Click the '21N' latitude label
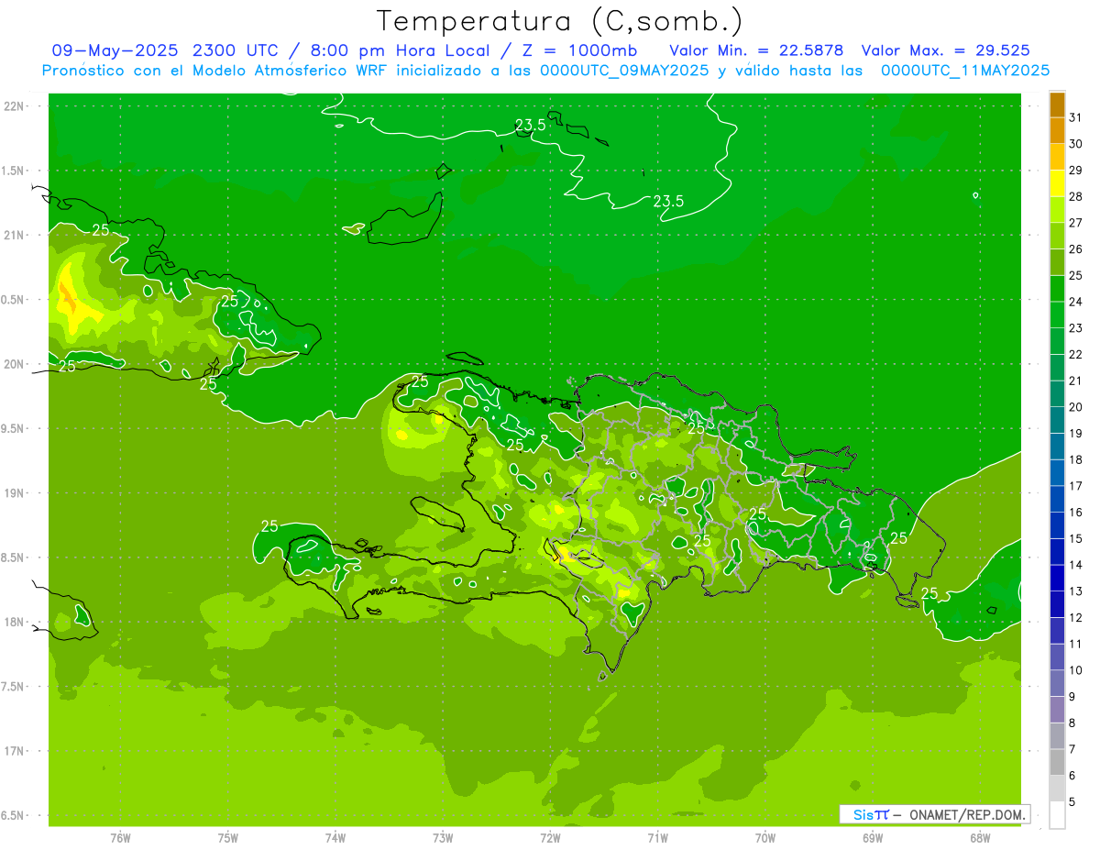The height and width of the screenshot is (850, 1100). coord(15,236)
